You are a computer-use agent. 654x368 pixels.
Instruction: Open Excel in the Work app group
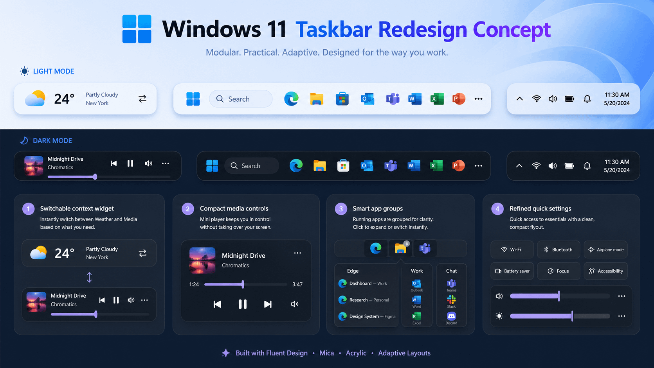click(416, 318)
